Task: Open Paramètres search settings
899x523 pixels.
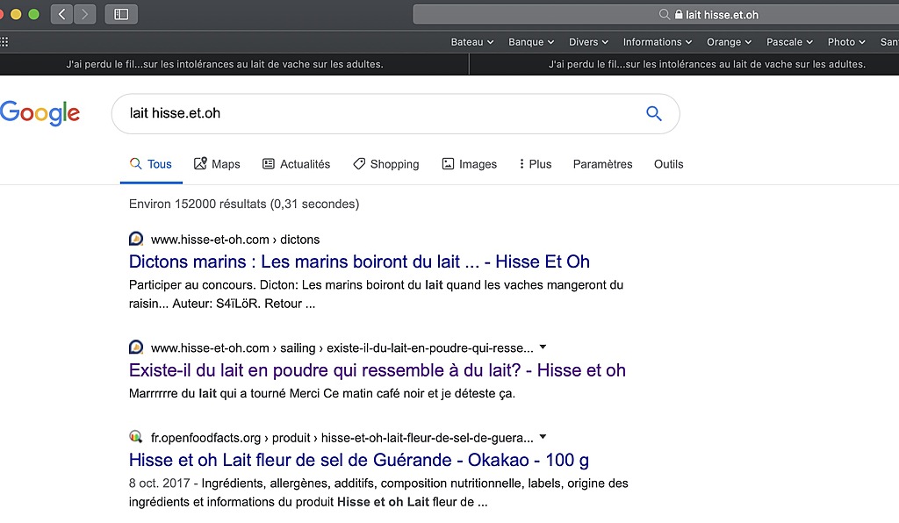Action: 602,164
